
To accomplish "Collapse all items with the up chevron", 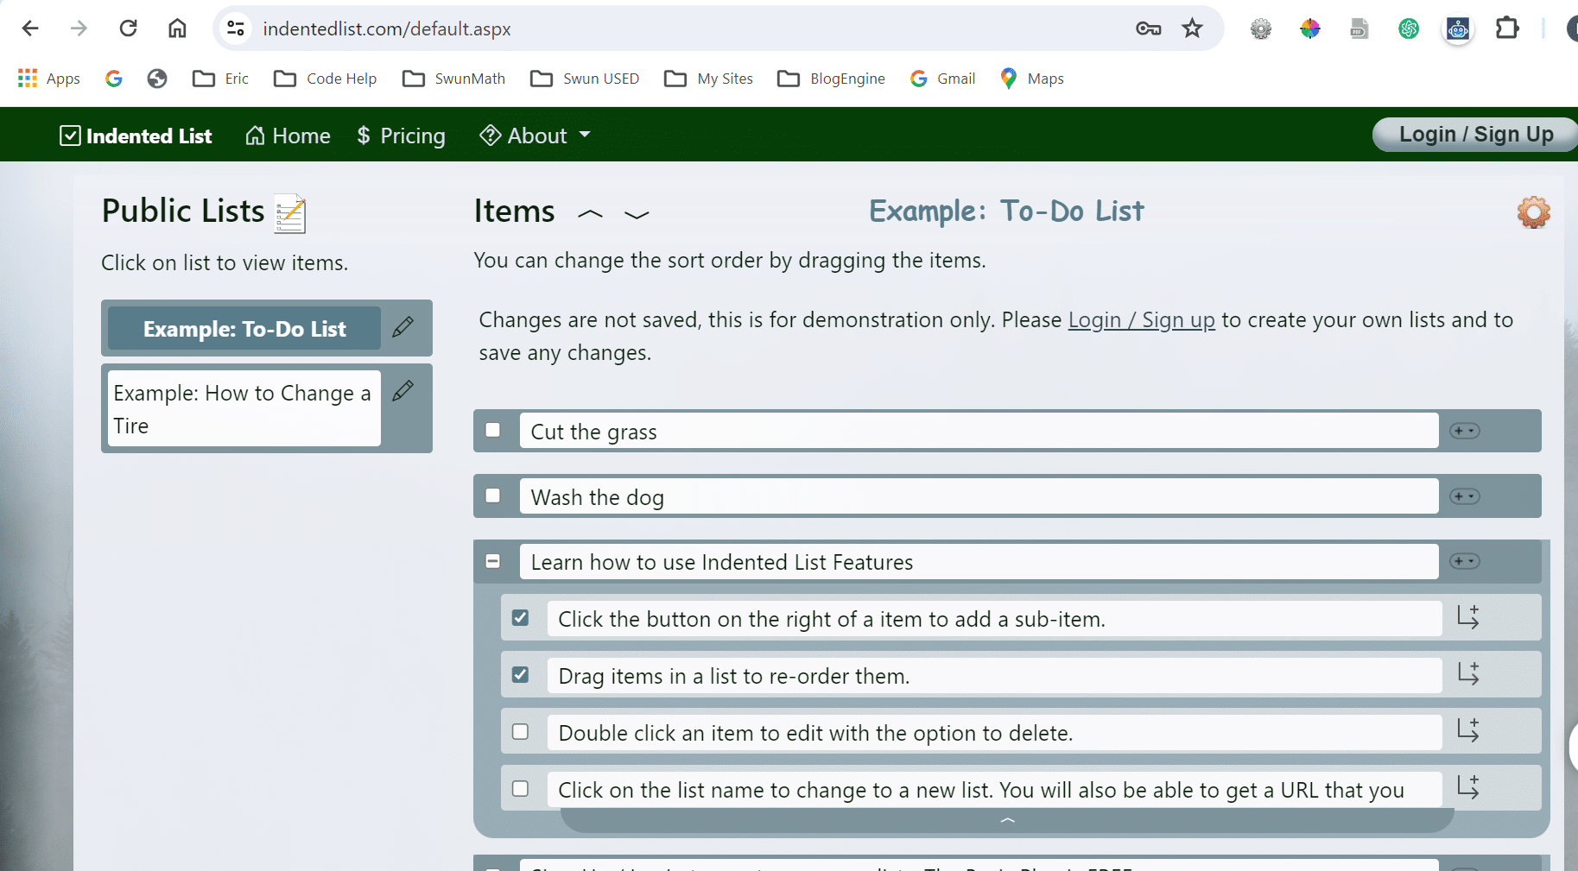I will pyautogui.click(x=590, y=214).
